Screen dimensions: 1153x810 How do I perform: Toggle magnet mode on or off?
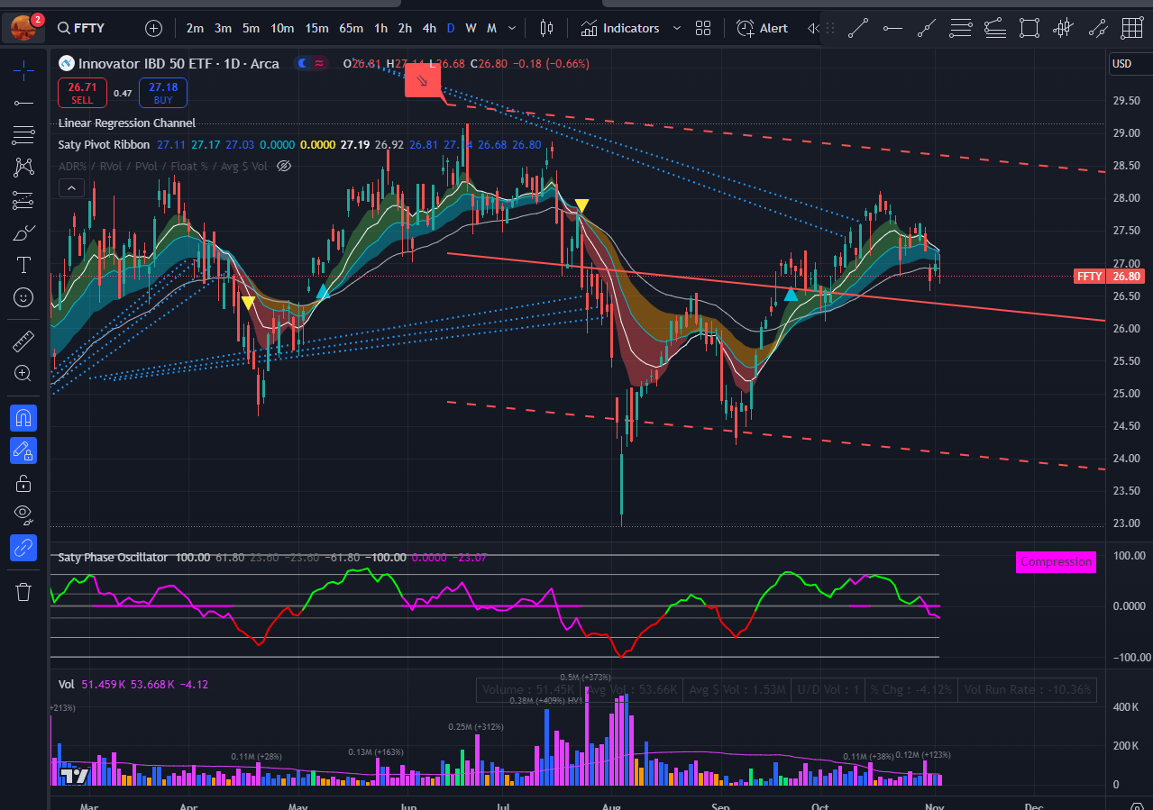coord(23,417)
